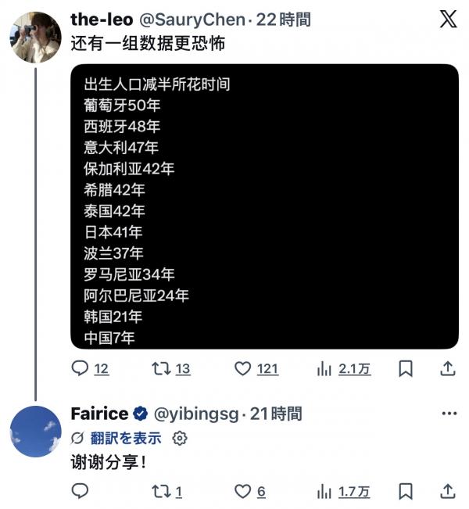Image resolution: width=469 pixels, height=509 pixels.
Task: Repost Fairice's reply
Action: point(161,491)
